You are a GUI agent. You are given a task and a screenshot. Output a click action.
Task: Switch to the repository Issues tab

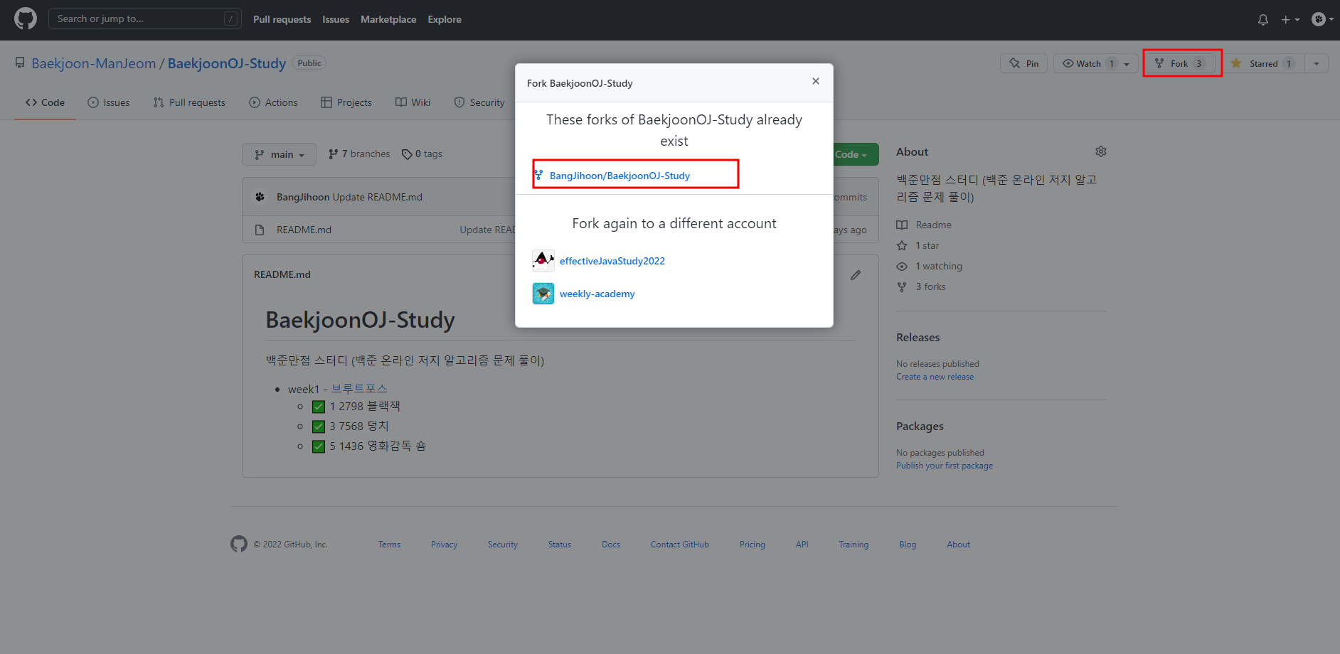109,102
